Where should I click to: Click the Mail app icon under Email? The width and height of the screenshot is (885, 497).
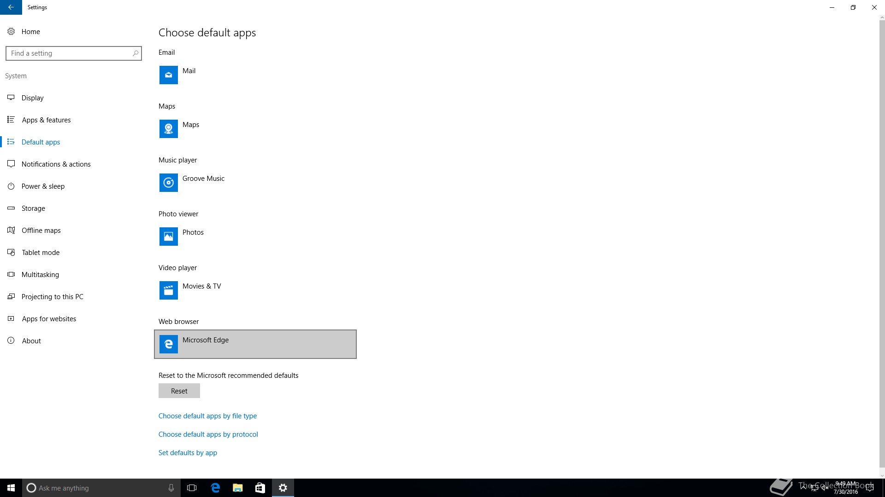coord(169,75)
